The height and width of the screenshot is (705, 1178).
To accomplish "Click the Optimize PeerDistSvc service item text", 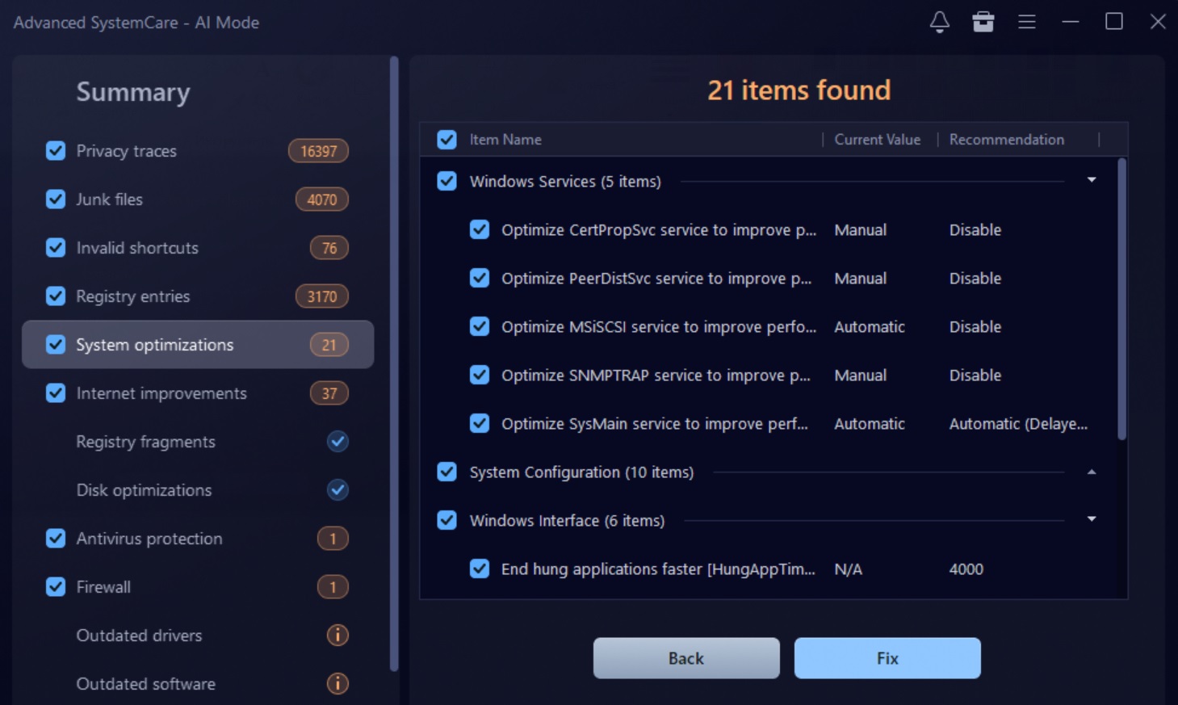I will (x=656, y=279).
